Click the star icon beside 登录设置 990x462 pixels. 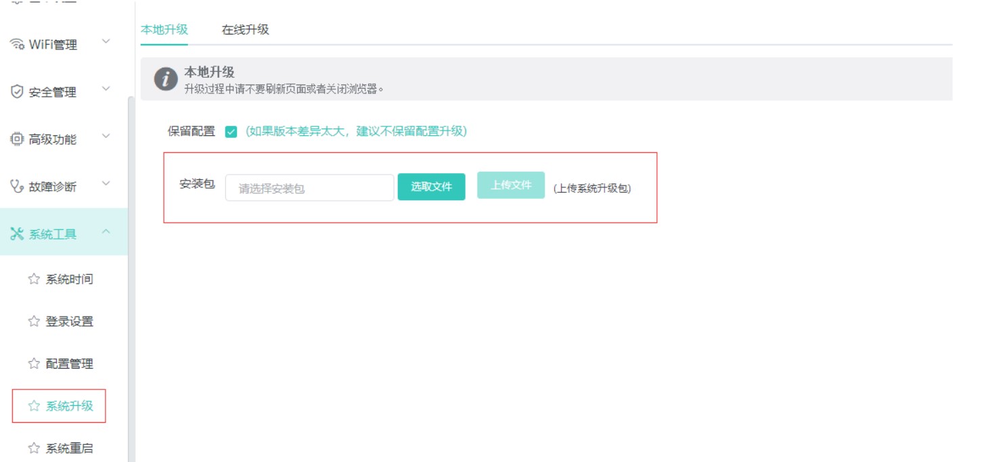pyautogui.click(x=34, y=321)
